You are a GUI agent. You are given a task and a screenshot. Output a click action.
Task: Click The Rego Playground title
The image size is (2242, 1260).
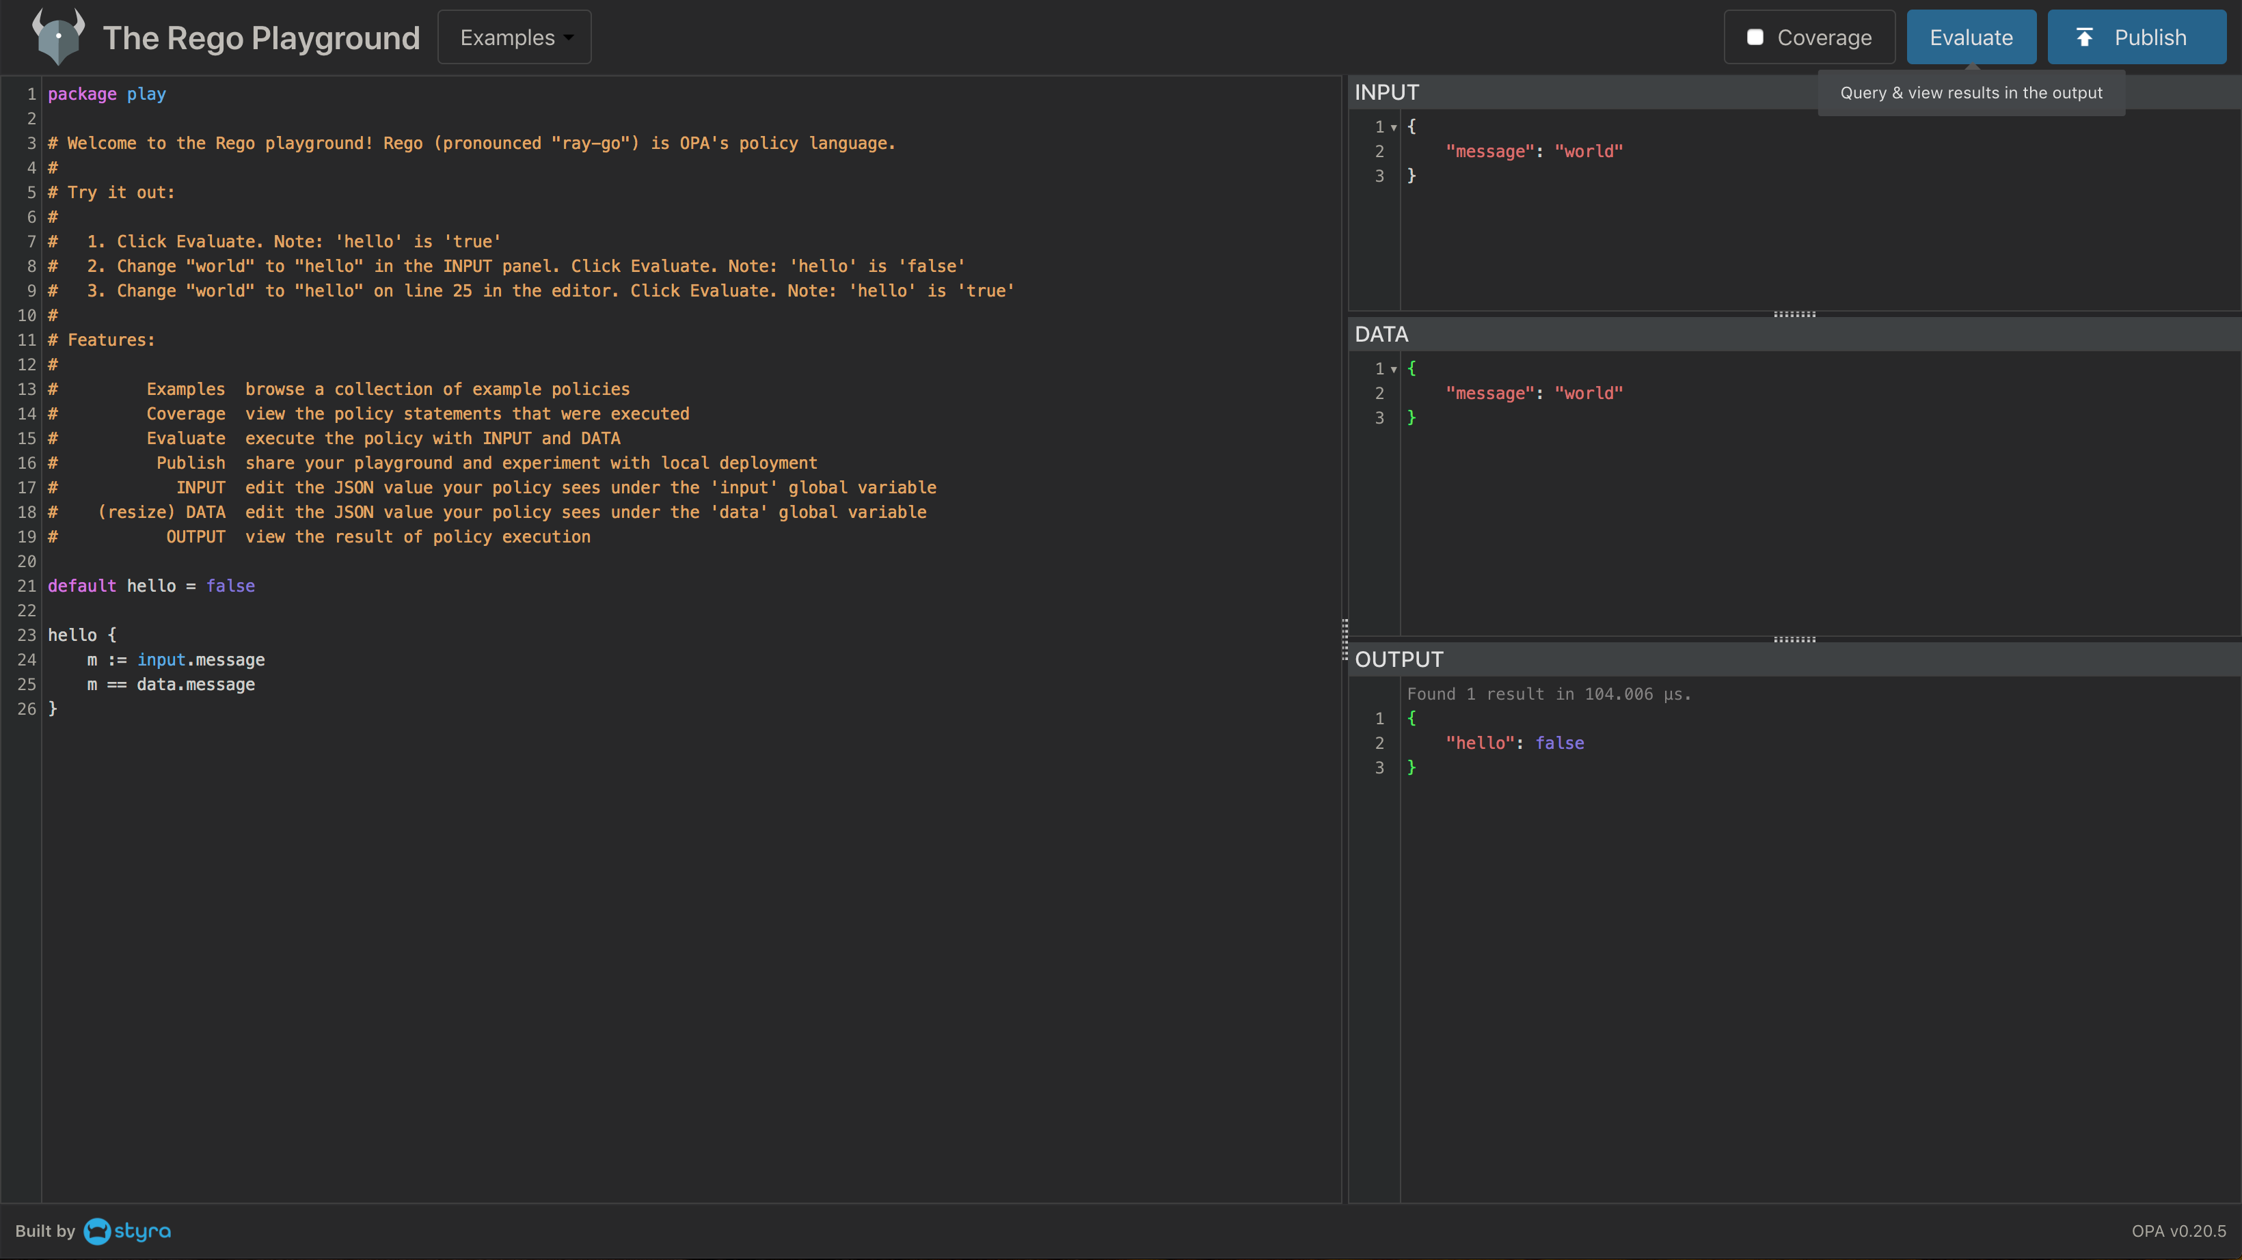(x=261, y=38)
